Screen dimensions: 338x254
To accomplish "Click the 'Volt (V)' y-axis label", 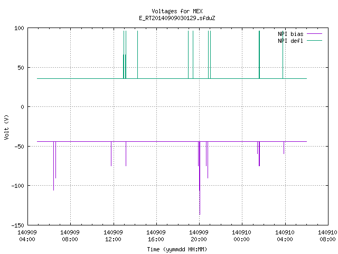I will point(7,127).
